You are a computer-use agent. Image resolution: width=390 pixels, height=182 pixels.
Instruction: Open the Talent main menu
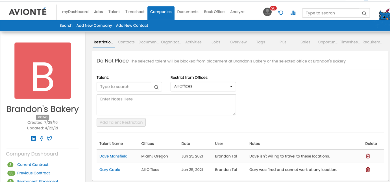114,12
